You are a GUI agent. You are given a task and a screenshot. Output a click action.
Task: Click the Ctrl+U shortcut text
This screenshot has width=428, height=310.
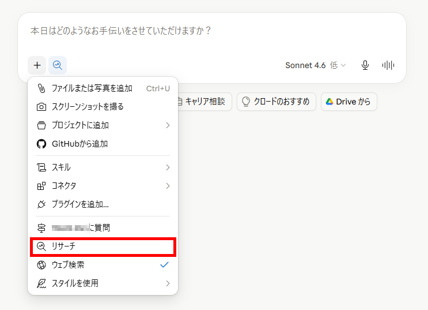coord(158,88)
